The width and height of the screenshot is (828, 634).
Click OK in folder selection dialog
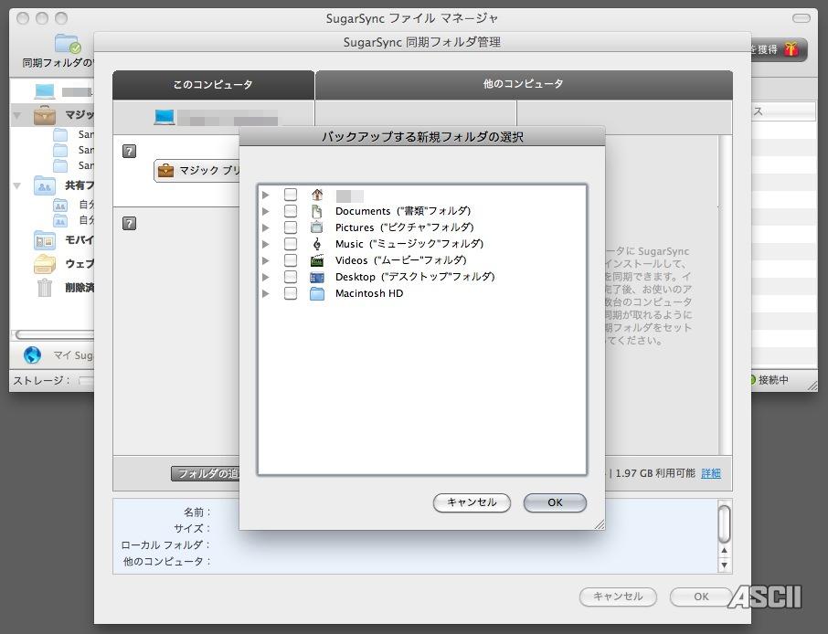[555, 502]
